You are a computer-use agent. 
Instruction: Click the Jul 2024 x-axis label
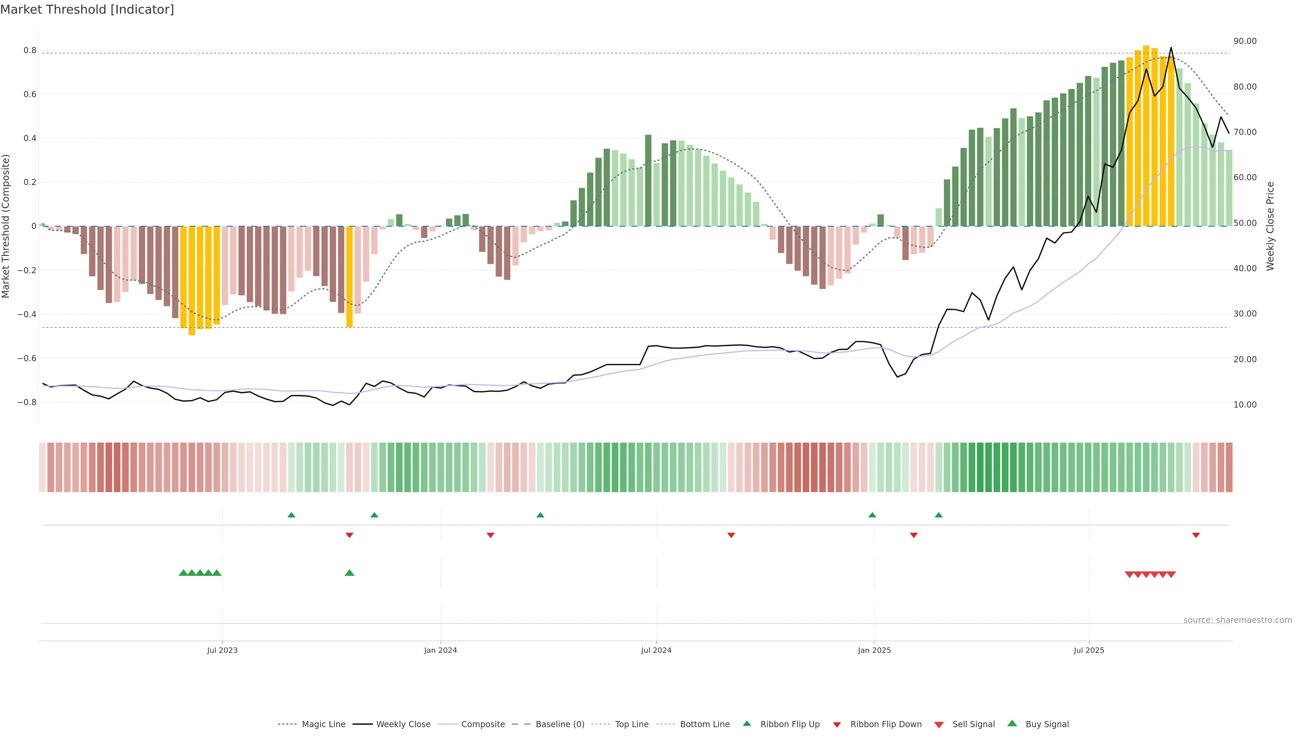point(656,650)
